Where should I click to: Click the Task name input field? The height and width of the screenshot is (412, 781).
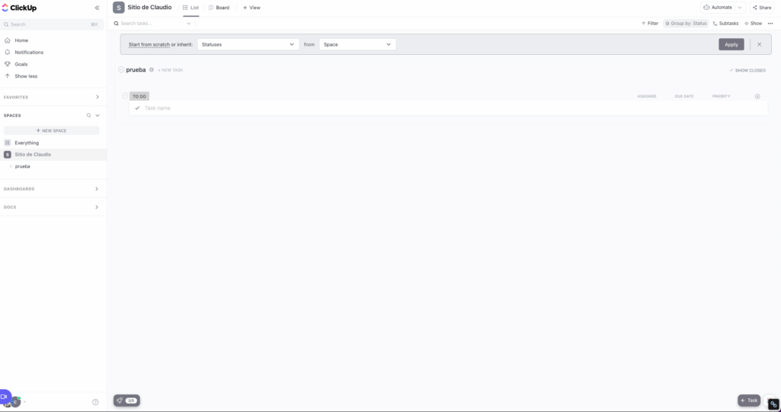pyautogui.click(x=448, y=108)
